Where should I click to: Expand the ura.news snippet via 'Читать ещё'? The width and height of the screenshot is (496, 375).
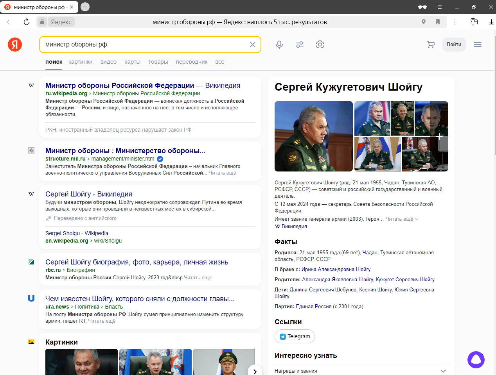point(102,321)
